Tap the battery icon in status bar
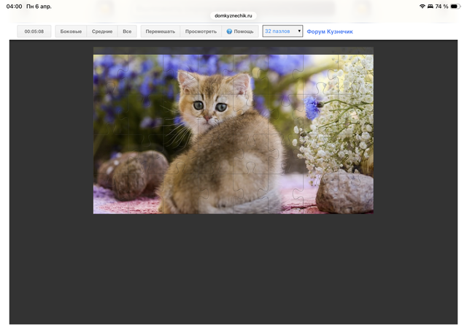Screen dimensions: 467x325 pyautogui.click(x=455, y=6)
